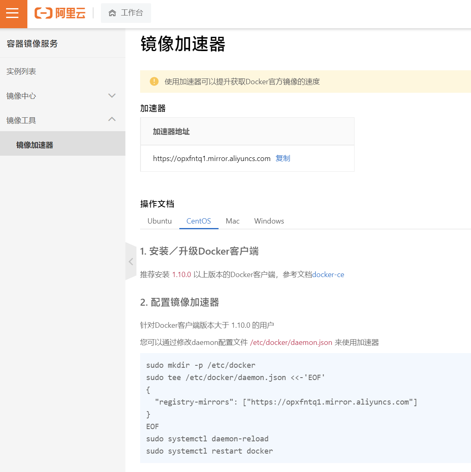Click the 操作文档 section heading
471x472 pixels.
[157, 204]
